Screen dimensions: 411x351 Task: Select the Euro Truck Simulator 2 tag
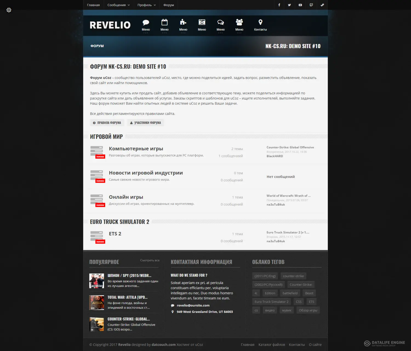[272, 302]
